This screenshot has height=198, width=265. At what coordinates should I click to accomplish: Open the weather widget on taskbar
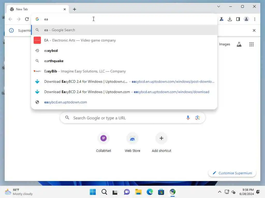19,192
